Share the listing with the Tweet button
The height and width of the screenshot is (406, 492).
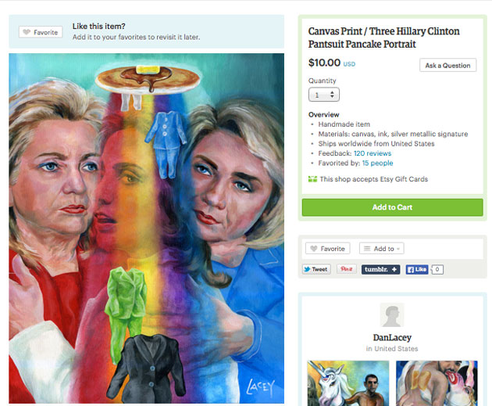316,269
